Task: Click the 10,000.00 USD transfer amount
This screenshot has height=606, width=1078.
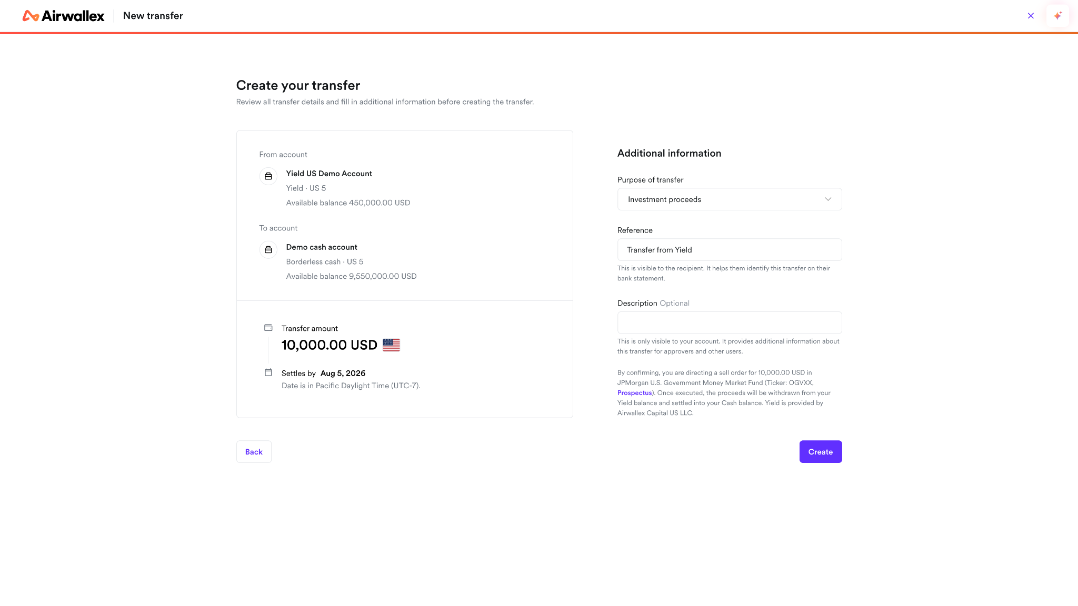Action: coord(330,345)
